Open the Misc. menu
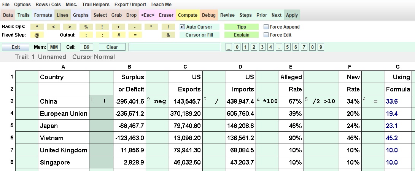 coord(72,5)
